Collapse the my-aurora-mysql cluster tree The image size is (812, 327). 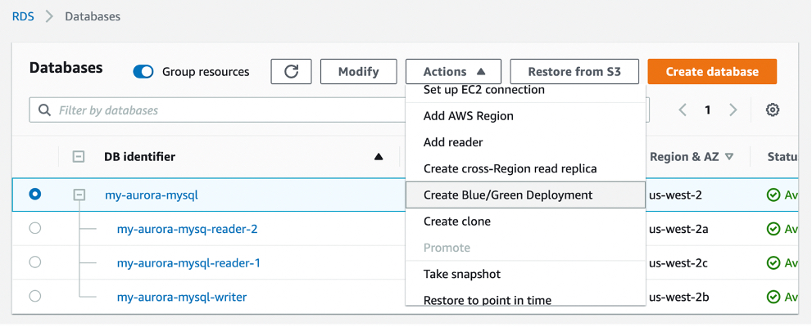79,195
